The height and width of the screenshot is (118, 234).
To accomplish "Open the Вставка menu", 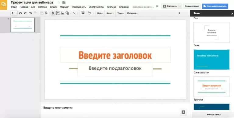I will [43, 7].
